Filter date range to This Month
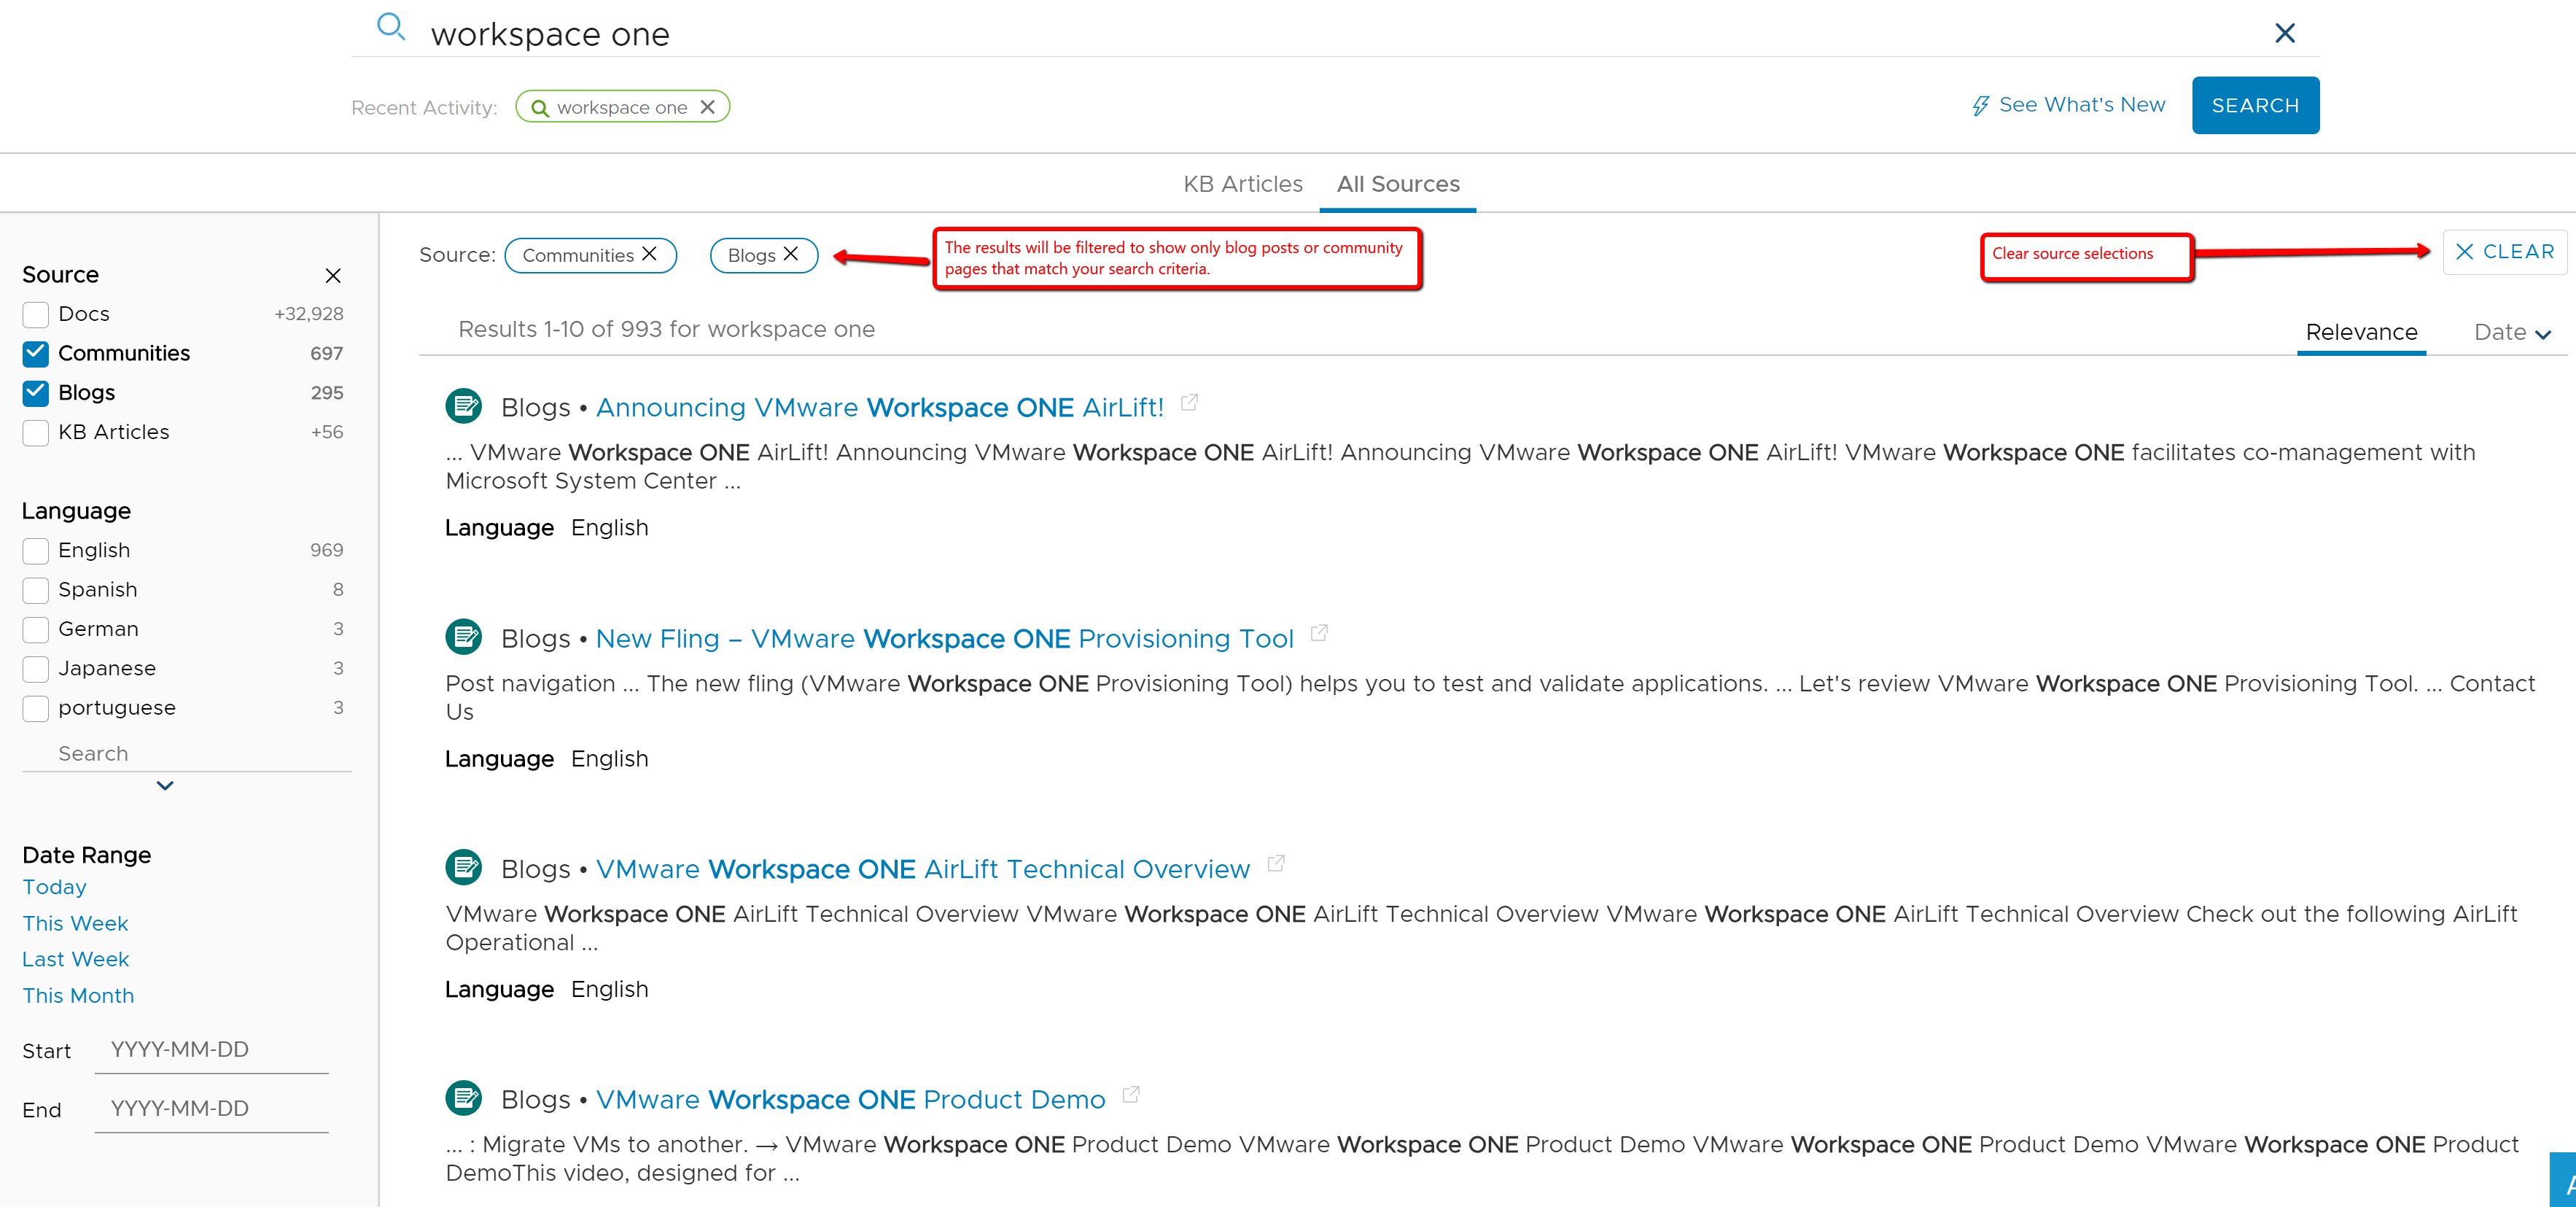The height and width of the screenshot is (1207, 2576). click(79, 995)
